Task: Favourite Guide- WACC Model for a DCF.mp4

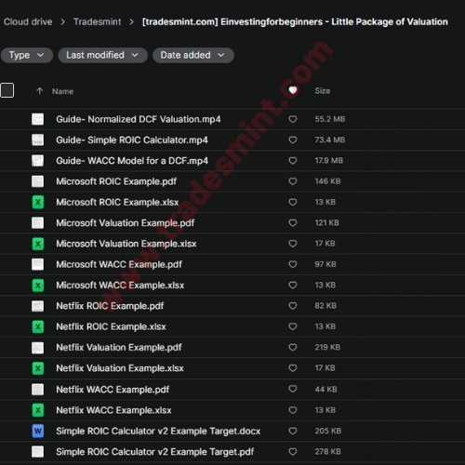Action: tap(293, 161)
